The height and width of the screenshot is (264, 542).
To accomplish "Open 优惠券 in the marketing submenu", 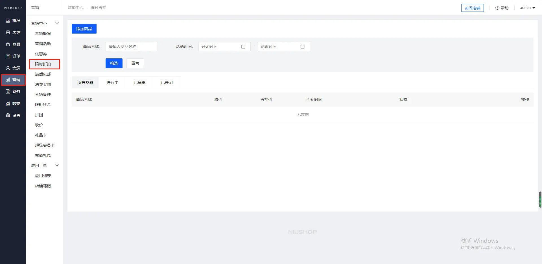I will click(41, 54).
